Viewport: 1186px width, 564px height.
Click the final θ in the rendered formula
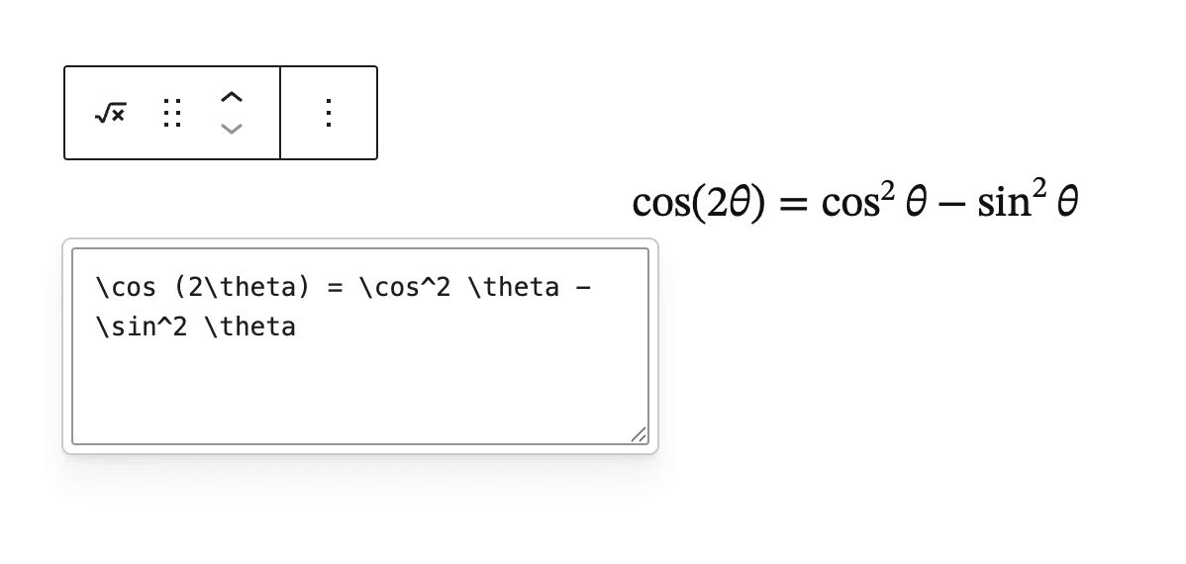coord(1066,204)
